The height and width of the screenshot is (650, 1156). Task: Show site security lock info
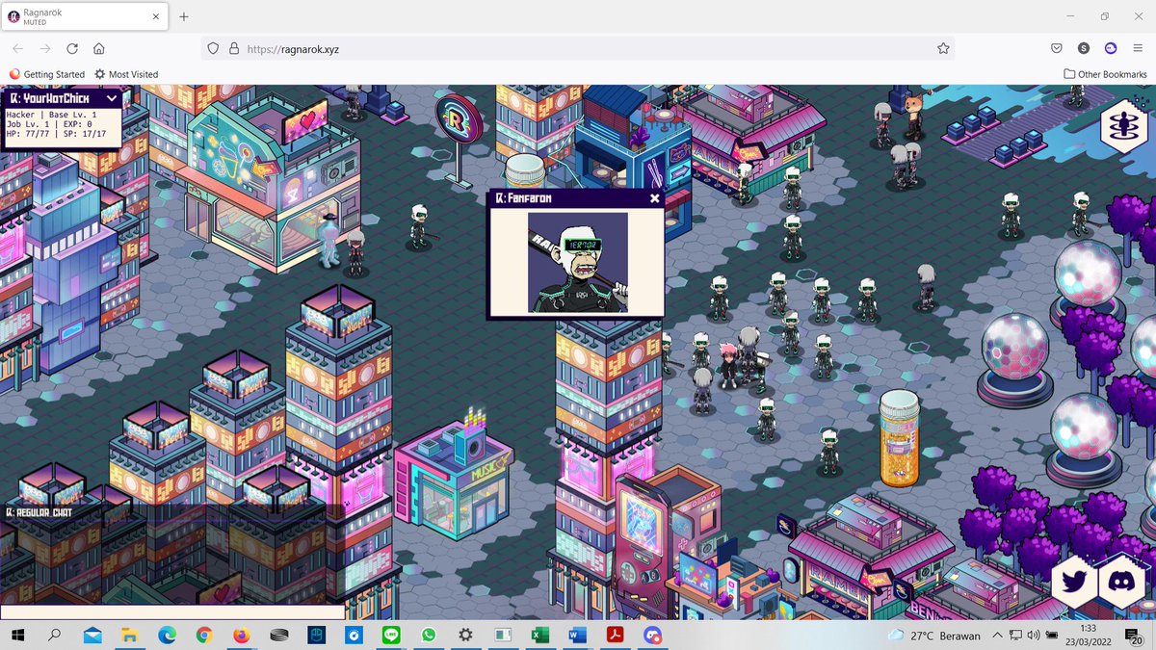click(x=233, y=48)
